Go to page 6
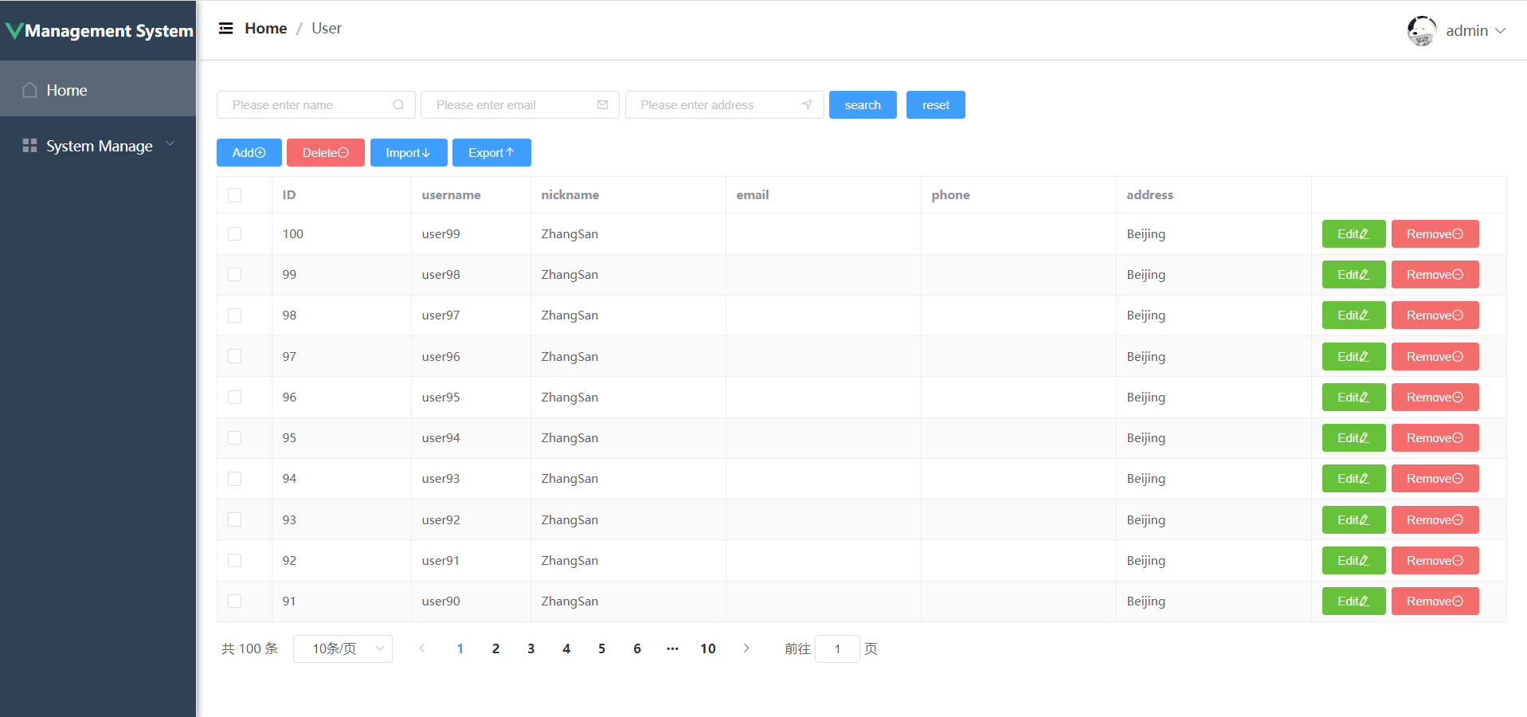 click(637, 648)
